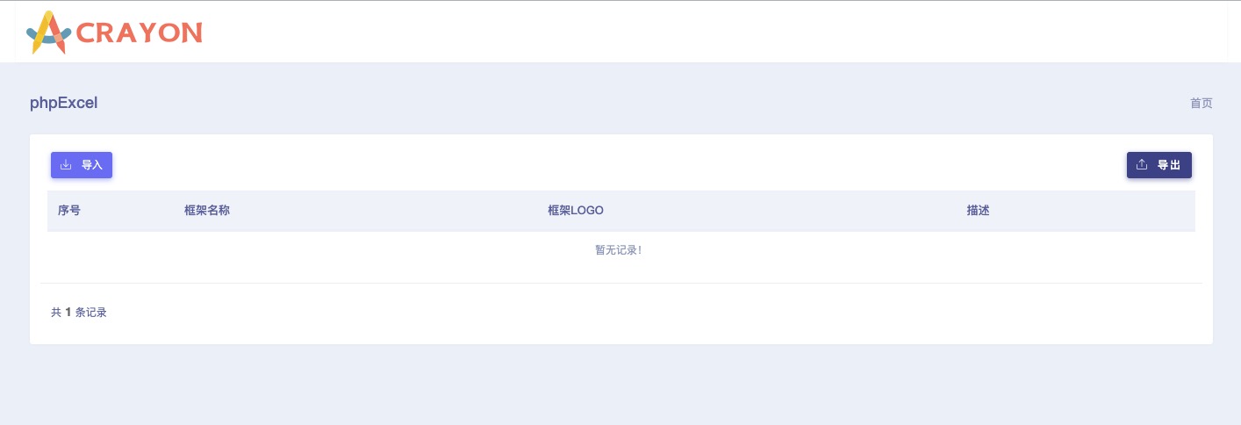The width and height of the screenshot is (1241, 425).
Task: Click the bold record count number 1
Action: click(68, 312)
